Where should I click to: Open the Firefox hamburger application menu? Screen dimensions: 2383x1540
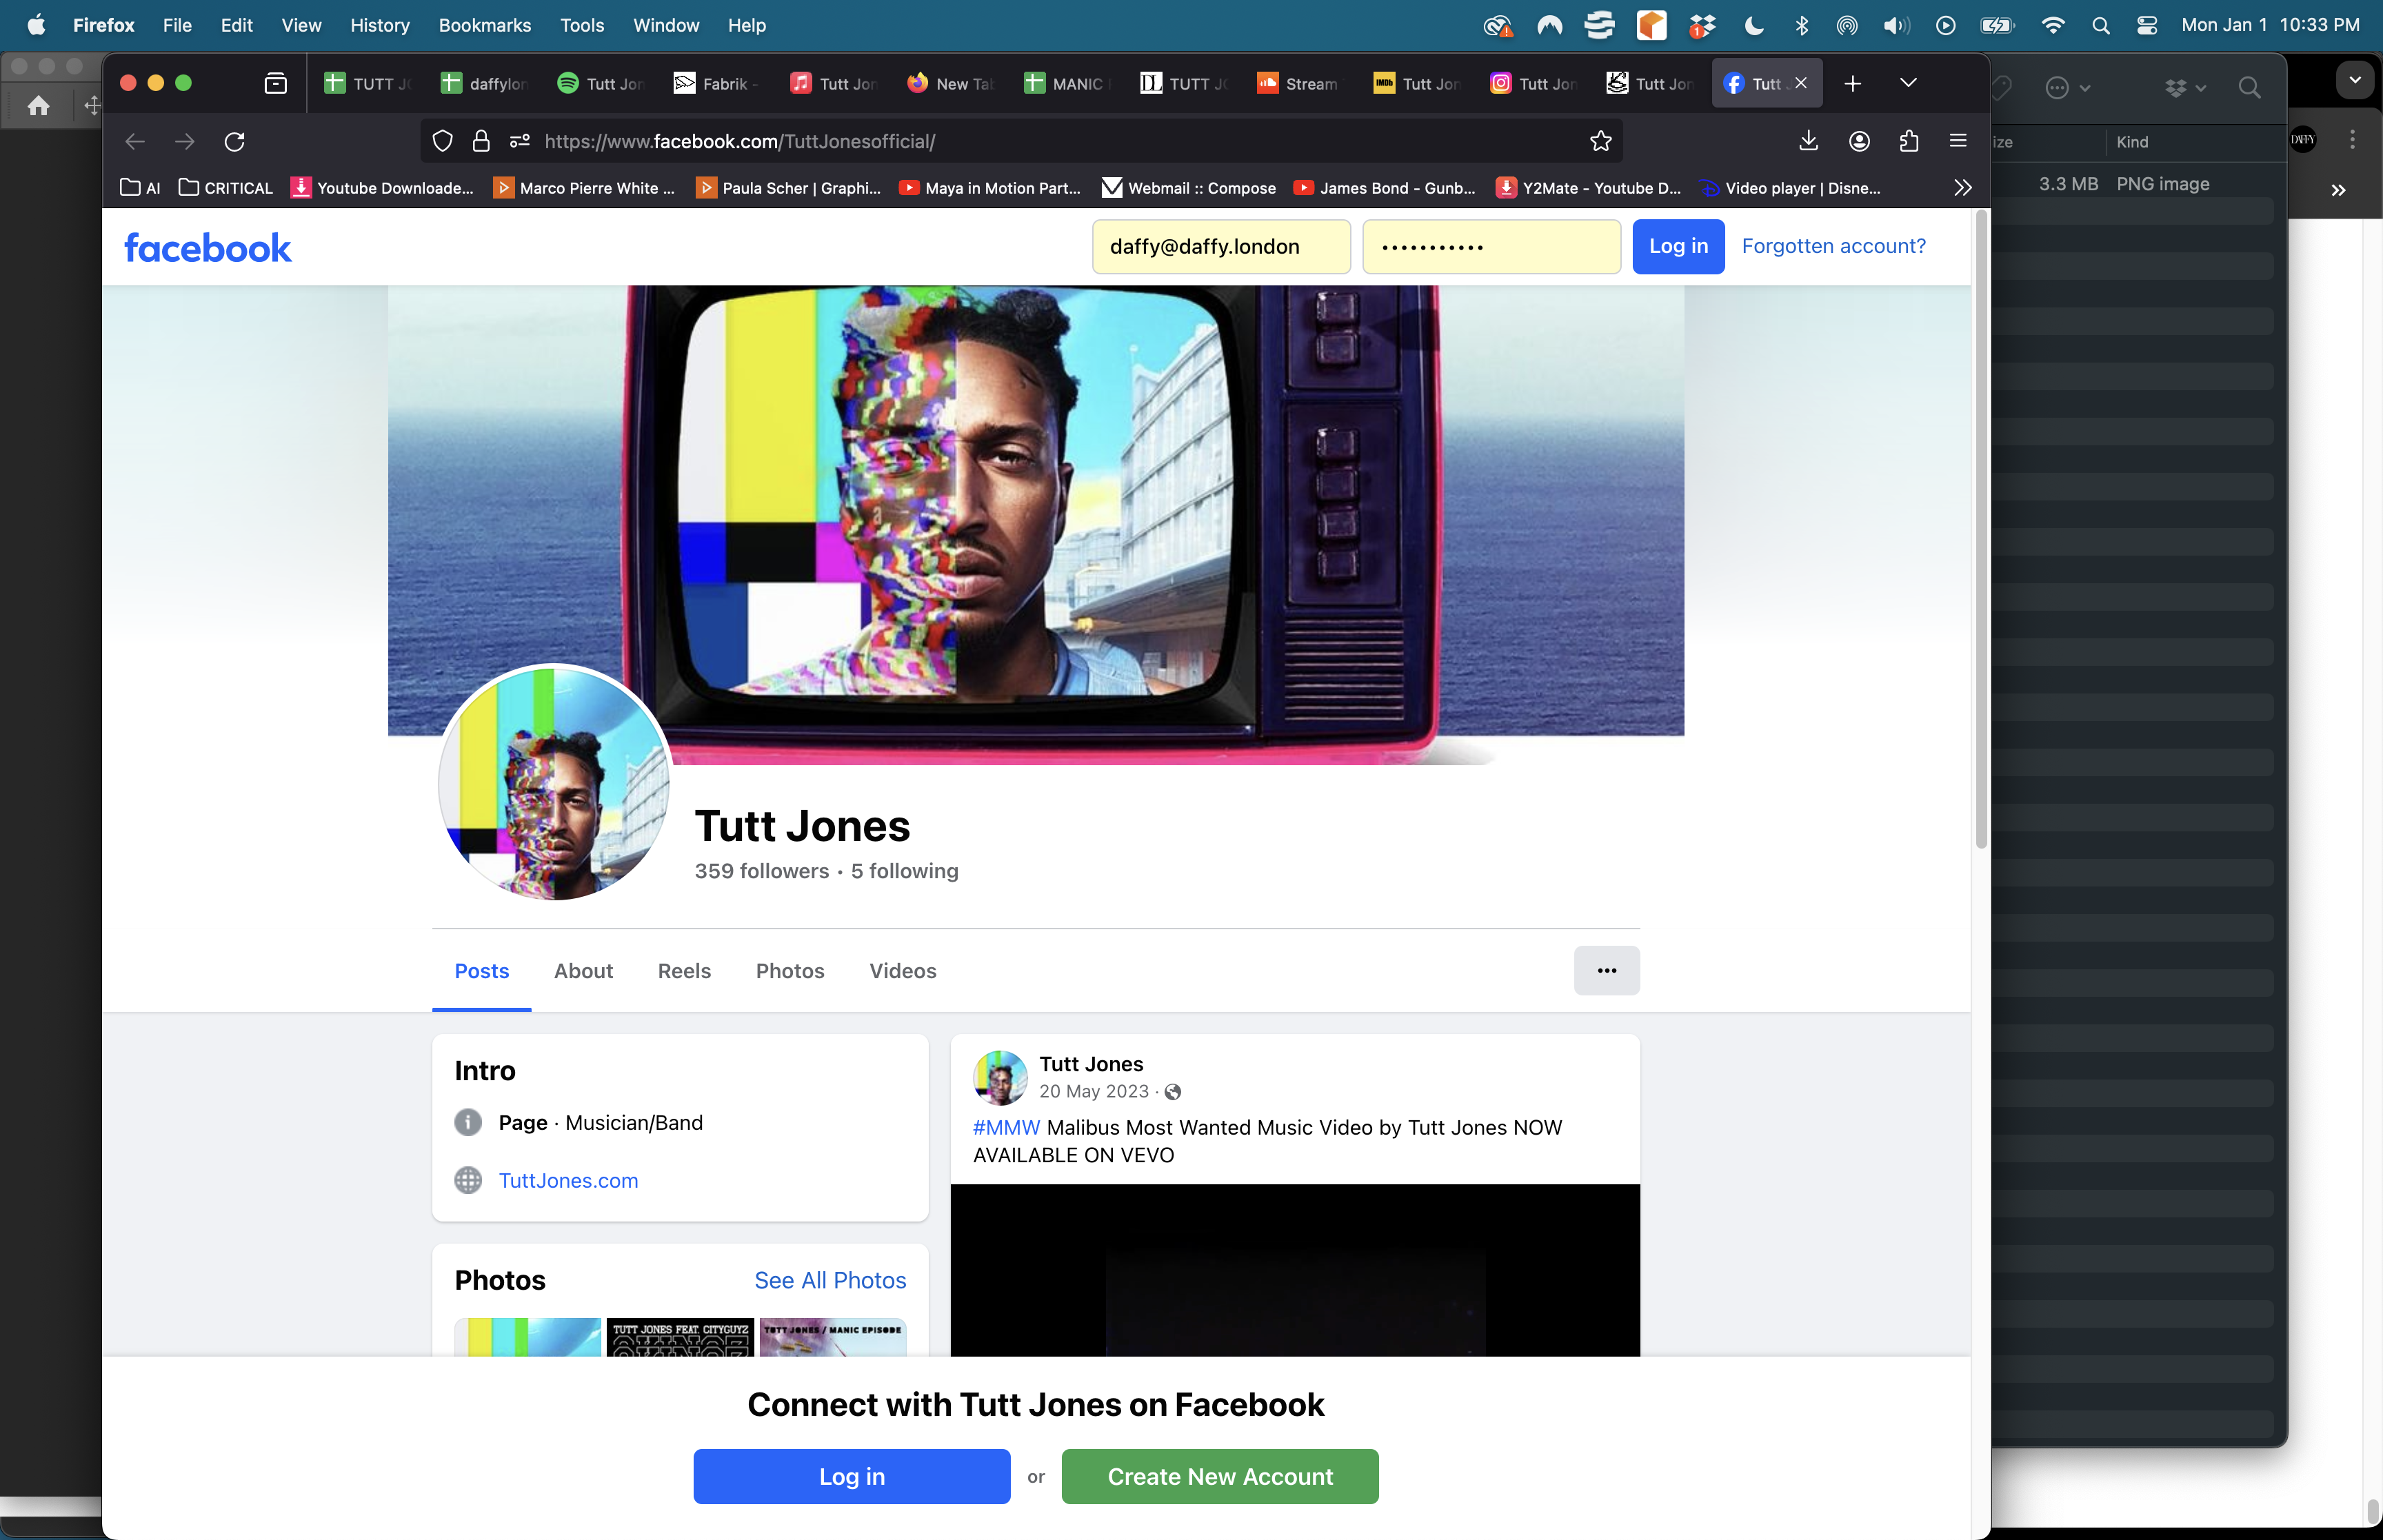coord(1958,141)
